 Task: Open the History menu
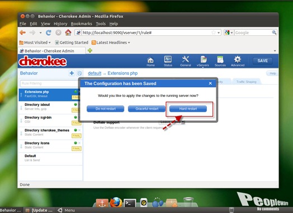pos(60,24)
